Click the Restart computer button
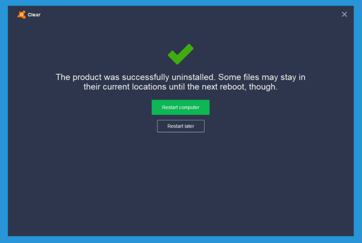362x243 pixels. pyautogui.click(x=181, y=107)
